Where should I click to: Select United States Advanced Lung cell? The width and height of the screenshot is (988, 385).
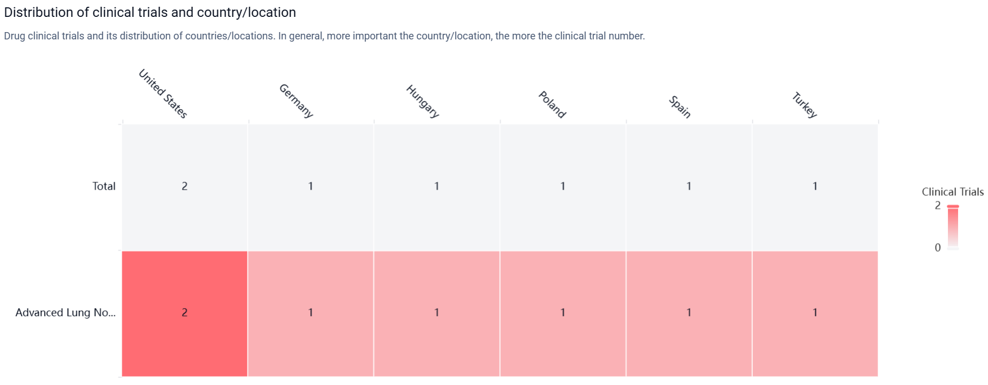(x=184, y=313)
